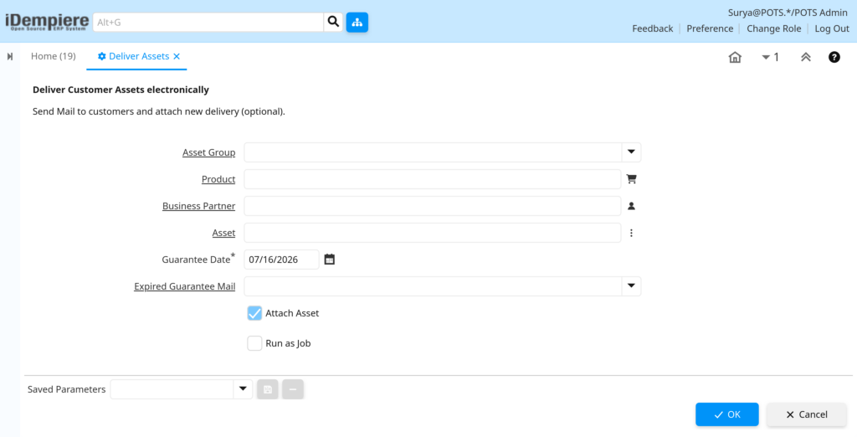This screenshot has width=857, height=437.
Task: Close the Deliver Assets tab
Action: (x=177, y=56)
